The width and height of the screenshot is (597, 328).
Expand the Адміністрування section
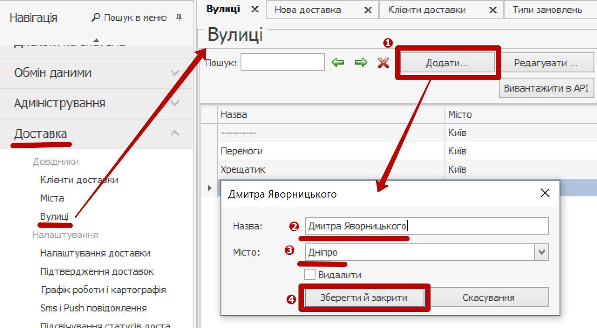175,103
